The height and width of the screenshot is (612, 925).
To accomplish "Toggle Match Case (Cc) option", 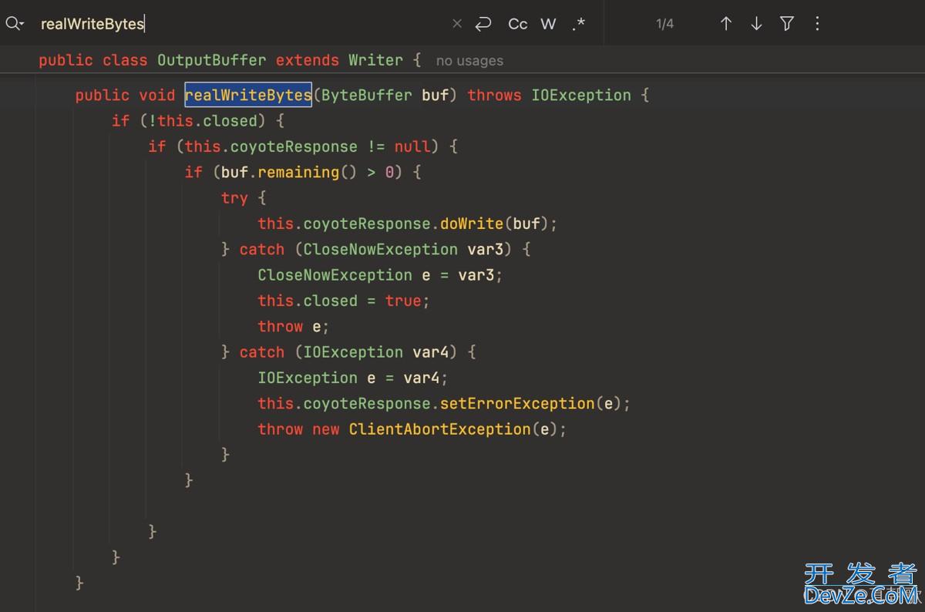I will pyautogui.click(x=518, y=24).
